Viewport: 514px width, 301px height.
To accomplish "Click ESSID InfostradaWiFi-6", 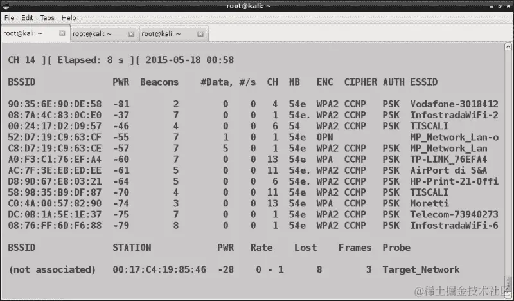I will point(454,226).
